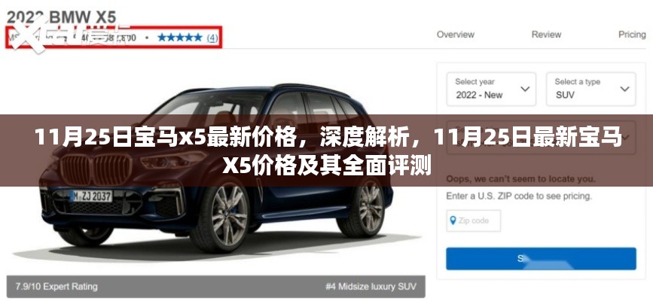Click the car's front license plate
The width and height of the screenshot is (653, 301).
91,196
